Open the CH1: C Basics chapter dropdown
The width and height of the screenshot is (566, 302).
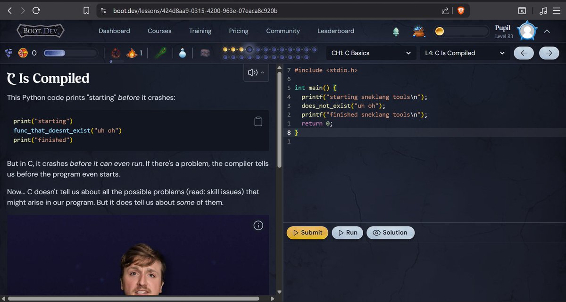pos(371,53)
